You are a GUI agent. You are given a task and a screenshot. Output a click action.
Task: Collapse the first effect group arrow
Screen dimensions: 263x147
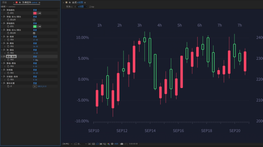coord(2,10)
